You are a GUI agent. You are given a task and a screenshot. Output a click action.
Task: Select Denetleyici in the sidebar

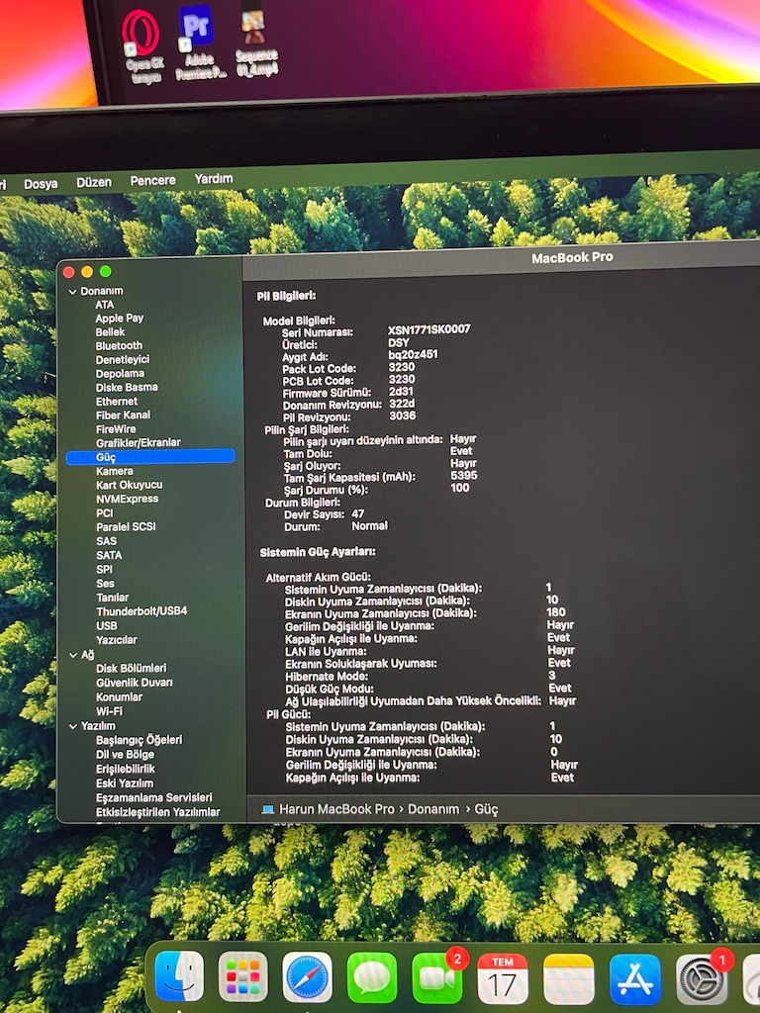122,359
